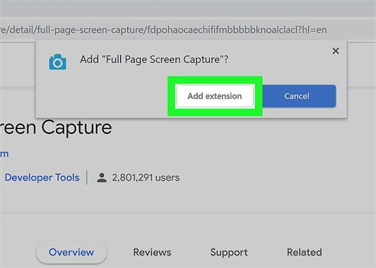Viewport: 376px width, 268px height.
Task: Switch to the Overview tab
Action: (71, 252)
